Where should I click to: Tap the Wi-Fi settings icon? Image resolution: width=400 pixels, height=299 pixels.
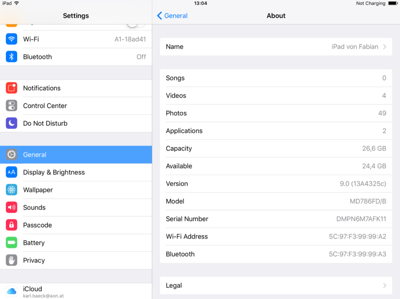(12, 39)
